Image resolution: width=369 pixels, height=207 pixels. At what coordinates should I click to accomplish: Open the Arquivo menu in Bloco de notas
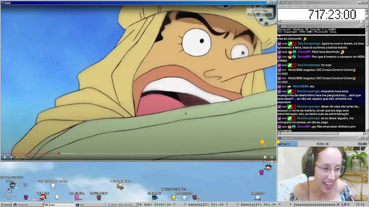[282, 6]
